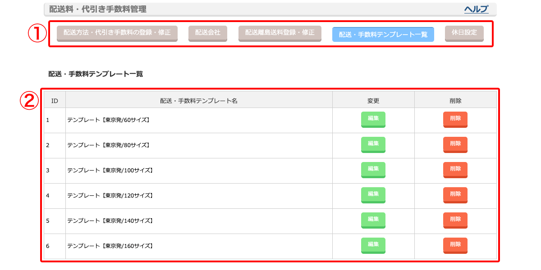This screenshot has width=541, height=270.
Task: Open the ヘルプ help link
Action: point(476,9)
